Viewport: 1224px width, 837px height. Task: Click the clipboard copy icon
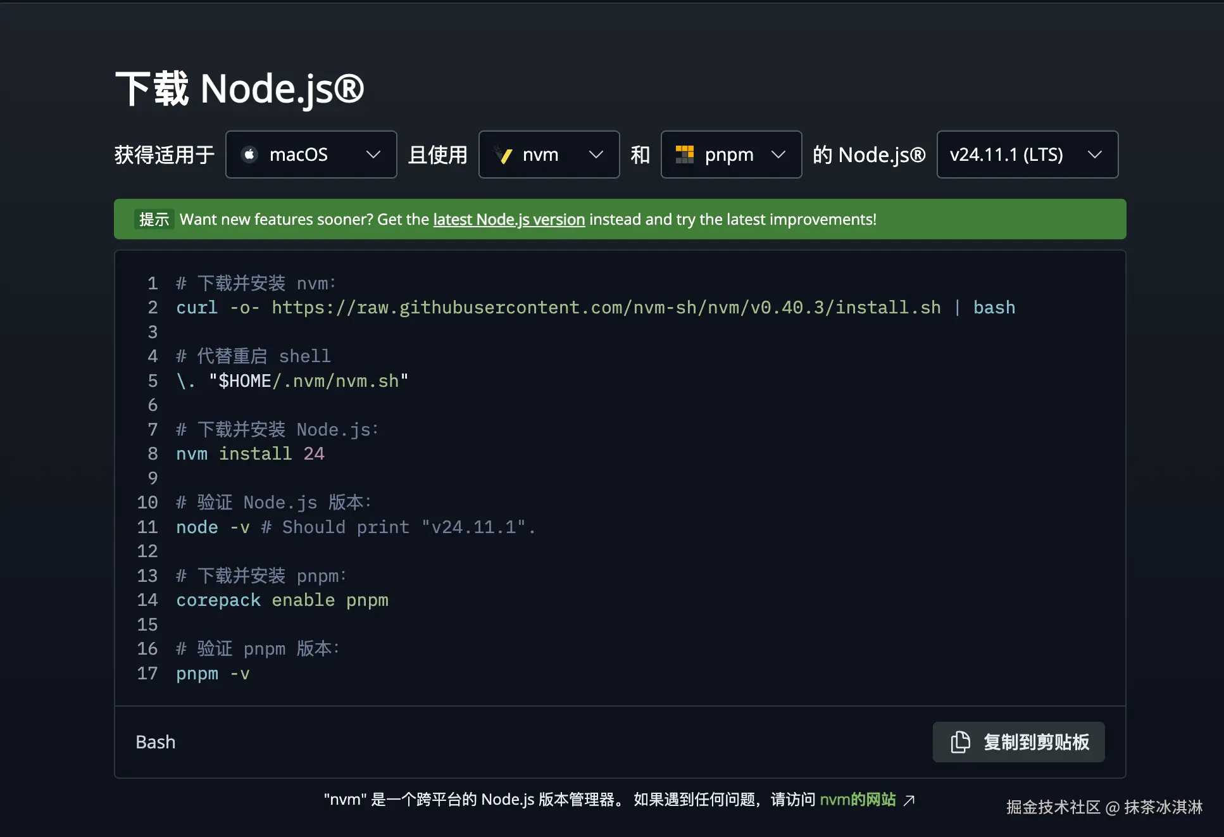point(960,742)
